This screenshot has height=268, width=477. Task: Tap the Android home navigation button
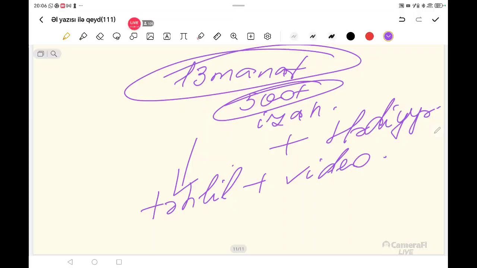pyautogui.click(x=95, y=262)
